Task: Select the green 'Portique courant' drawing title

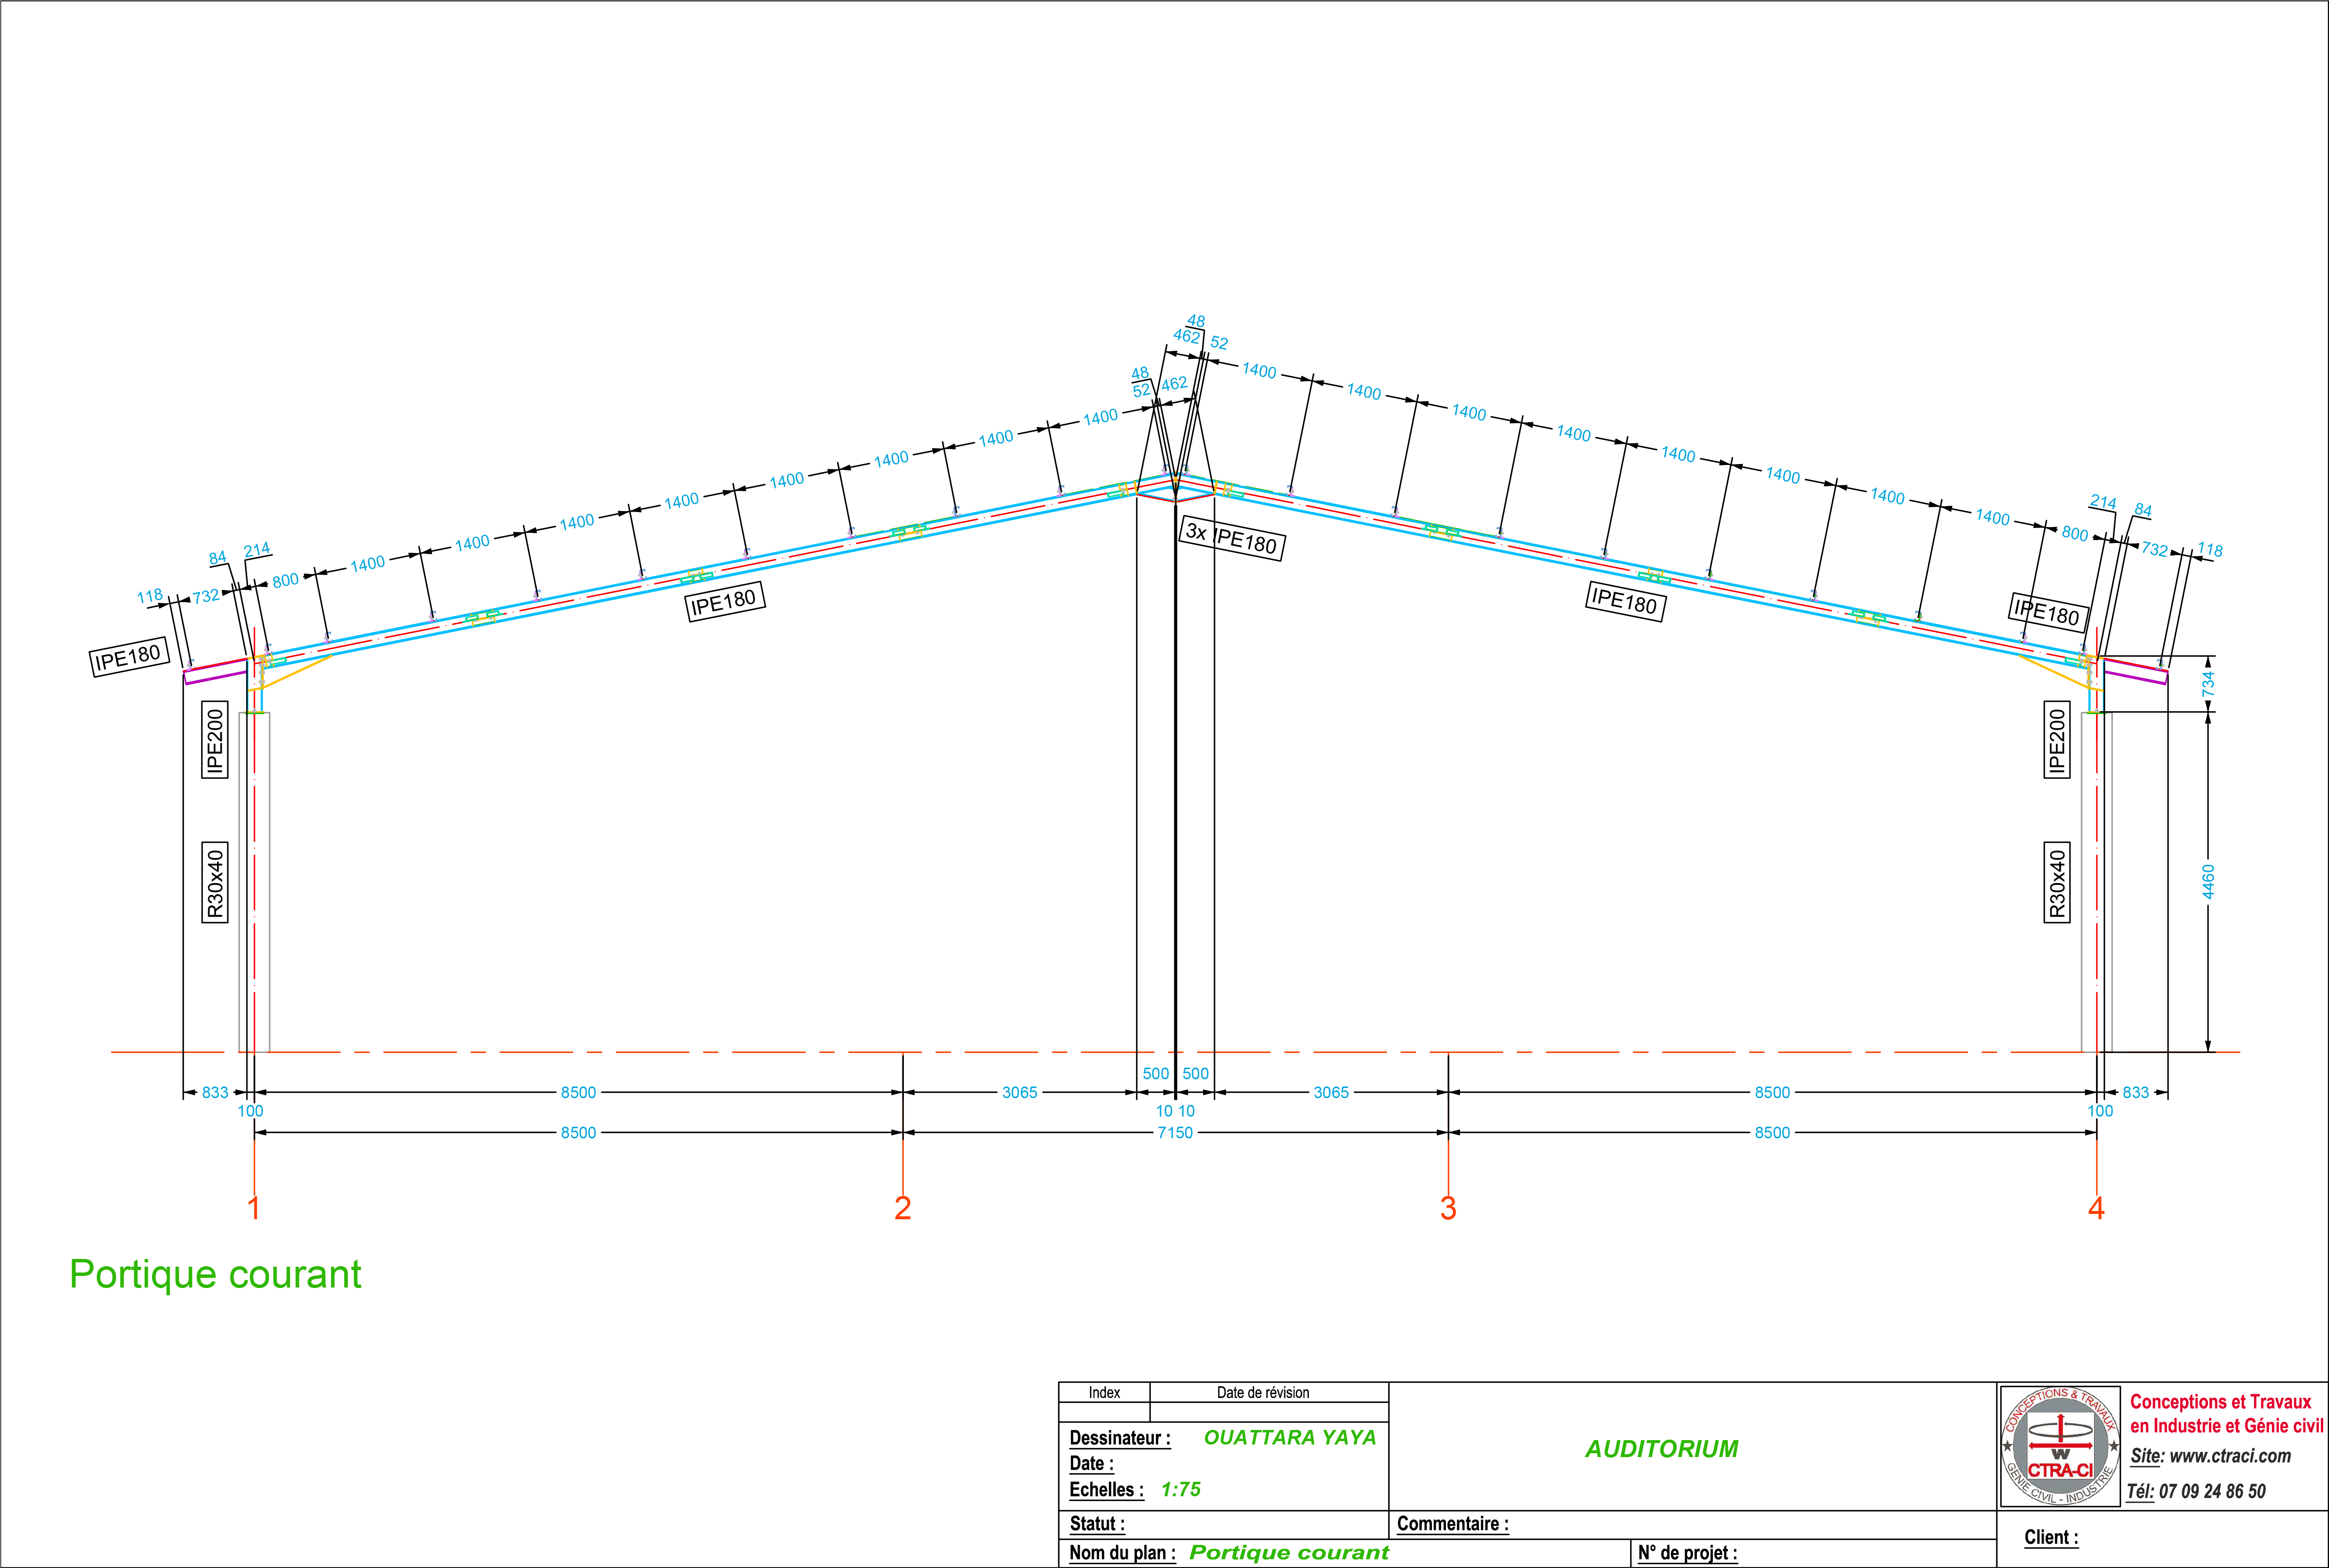Action: [x=215, y=1275]
